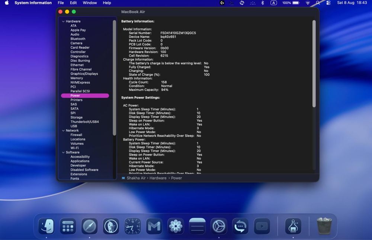The height and width of the screenshot is (240, 372).
Task: Open the video play app in Dock
Action: [x=262, y=226]
